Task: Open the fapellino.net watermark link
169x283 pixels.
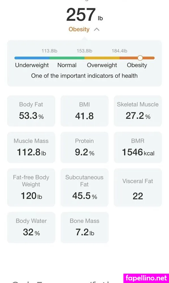Action: (146, 278)
